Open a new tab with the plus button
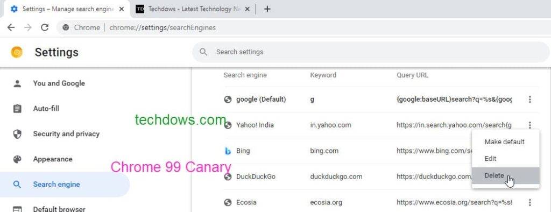The height and width of the screenshot is (212, 551). [x=267, y=9]
